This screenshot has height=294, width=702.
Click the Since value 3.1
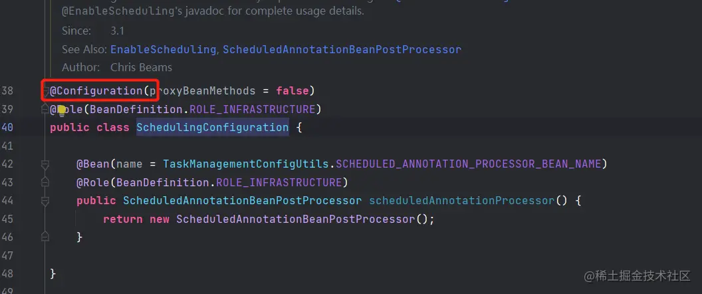click(117, 31)
